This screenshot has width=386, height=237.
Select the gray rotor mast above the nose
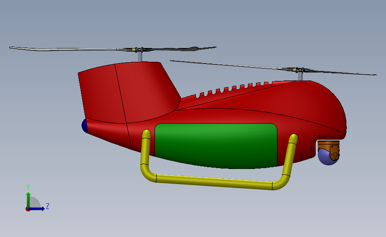tap(301, 76)
